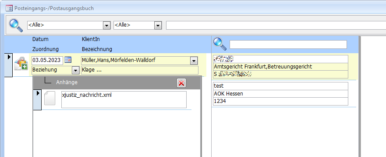Click the magnifier icon beside the right panel search field
Image resolution: width=386 pixels, height=157 pixels.
point(220,44)
